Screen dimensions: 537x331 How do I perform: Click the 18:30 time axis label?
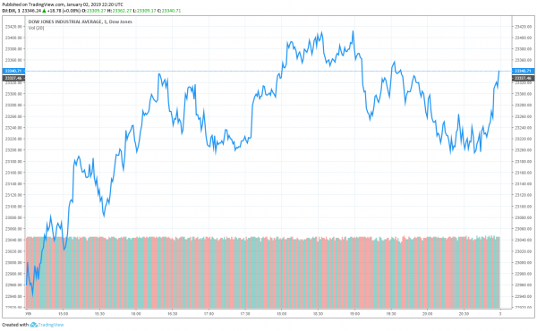318,313
